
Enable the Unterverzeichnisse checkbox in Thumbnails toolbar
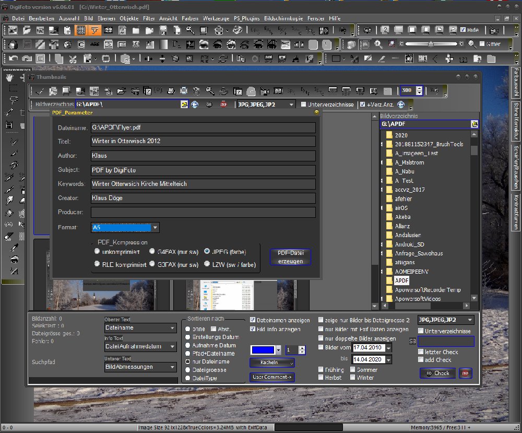304,104
